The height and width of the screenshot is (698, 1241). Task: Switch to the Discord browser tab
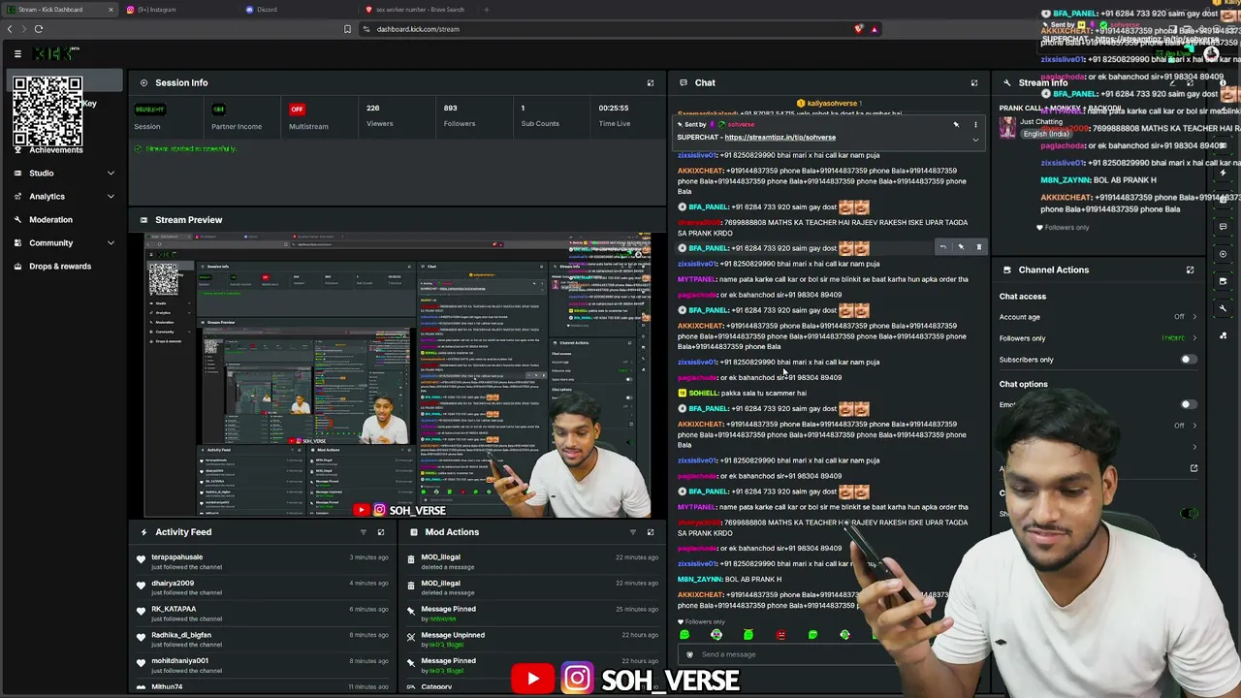coord(299,10)
